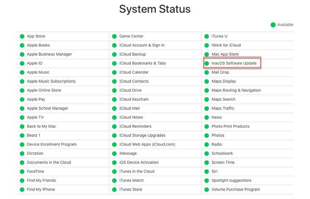Click the status indicator for macOS Software Update
Viewport: 310px width, 199px height.
point(207,63)
